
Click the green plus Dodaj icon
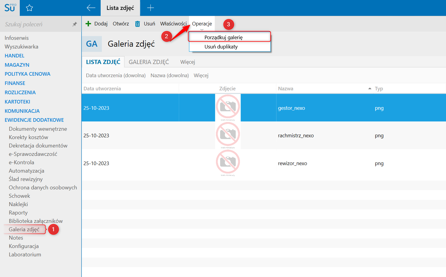coord(88,24)
